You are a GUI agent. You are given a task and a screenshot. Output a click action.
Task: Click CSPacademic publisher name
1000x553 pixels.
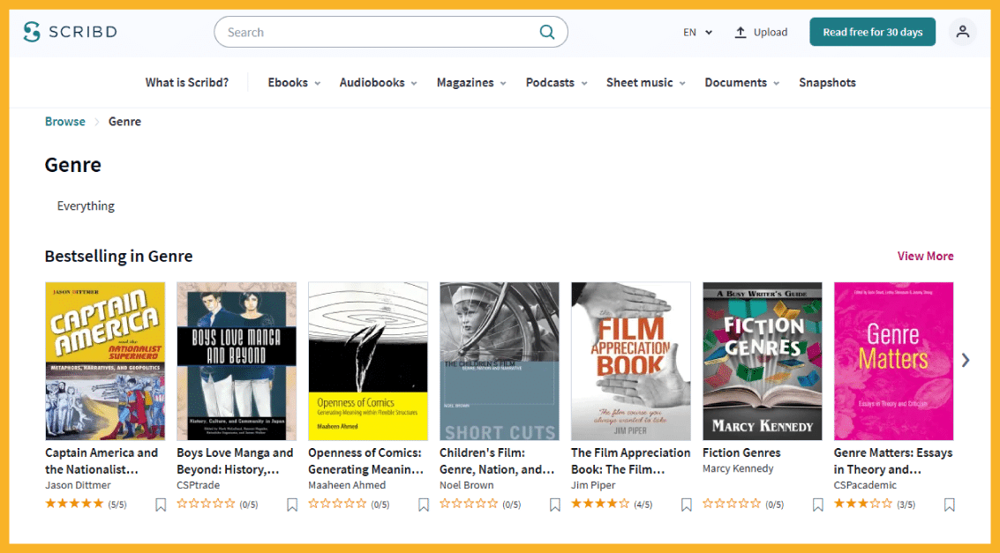865,485
